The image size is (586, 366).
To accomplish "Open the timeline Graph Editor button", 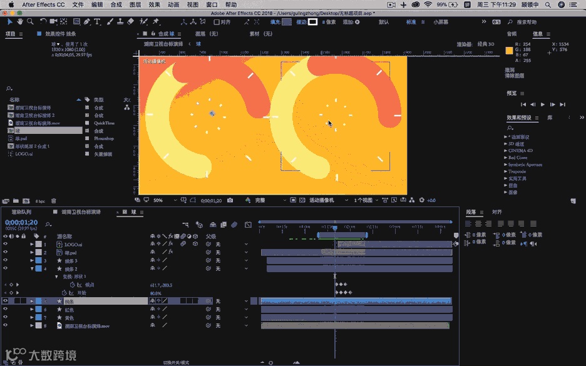I will pos(248,225).
